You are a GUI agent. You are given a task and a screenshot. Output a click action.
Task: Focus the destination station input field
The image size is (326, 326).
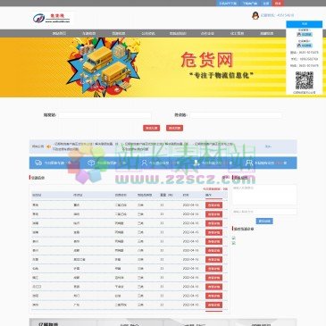point(236,115)
